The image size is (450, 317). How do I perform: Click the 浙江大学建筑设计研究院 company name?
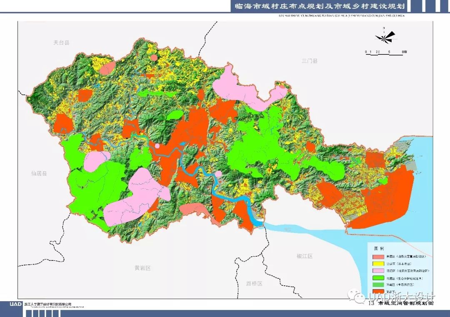[48, 304]
